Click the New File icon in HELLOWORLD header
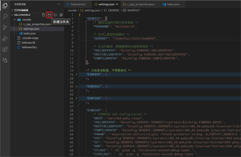The image size is (241, 157). (x=43, y=15)
